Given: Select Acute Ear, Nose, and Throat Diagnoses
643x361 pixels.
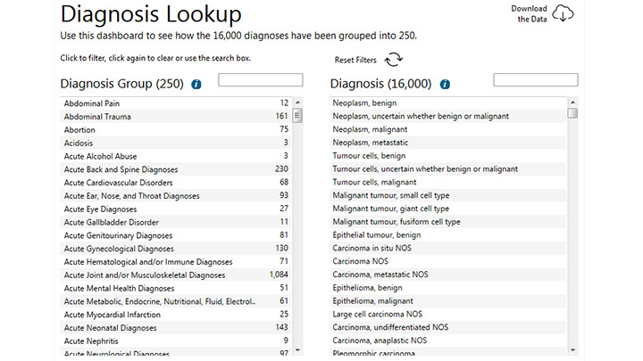Looking at the screenshot, I should click(176, 195).
